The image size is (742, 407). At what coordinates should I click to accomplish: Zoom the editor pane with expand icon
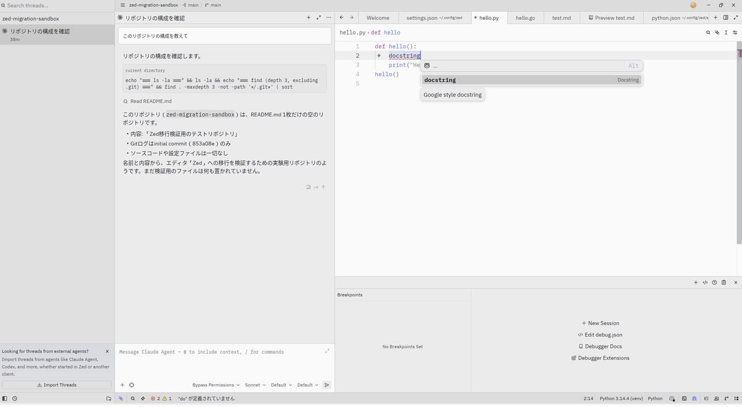point(735,17)
